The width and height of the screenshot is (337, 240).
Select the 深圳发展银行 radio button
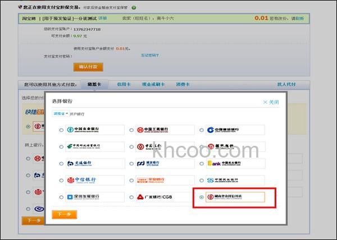coord(61,197)
